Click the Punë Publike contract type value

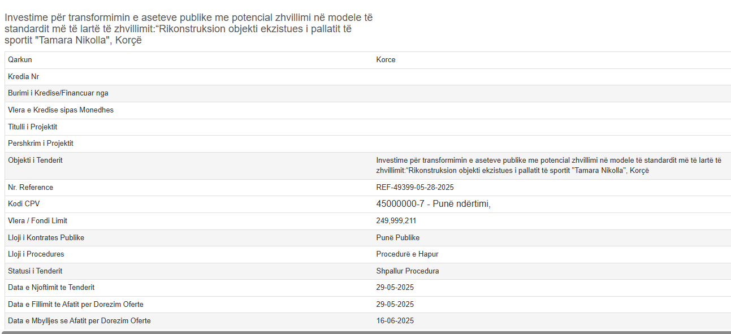pos(397,238)
